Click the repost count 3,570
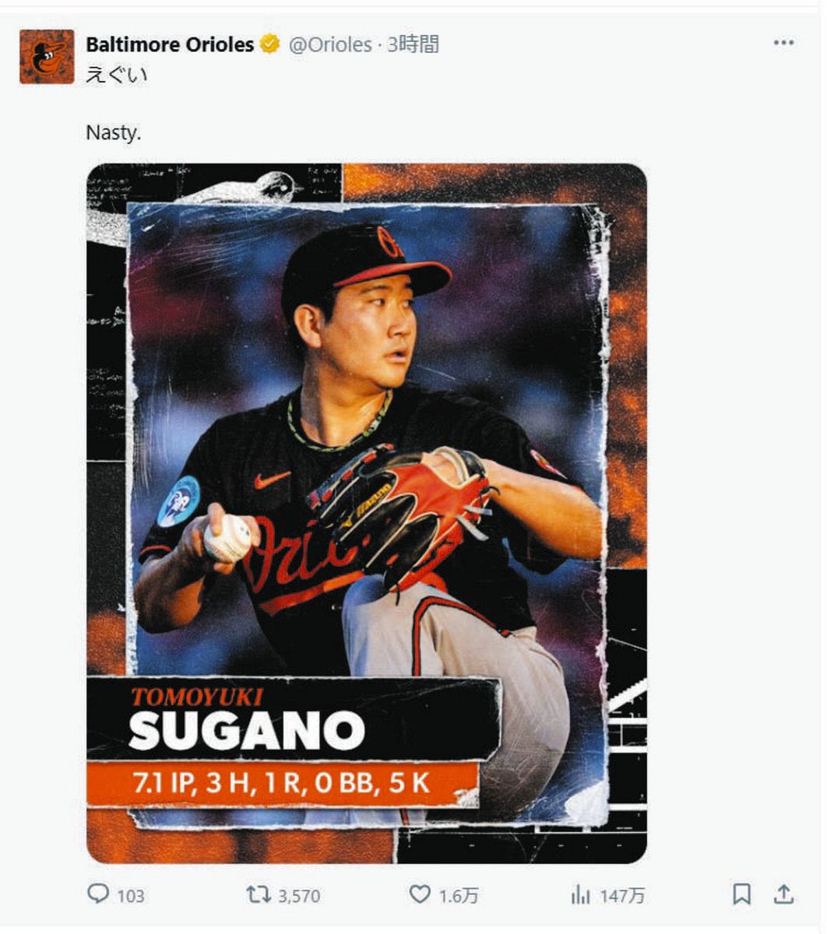This screenshot has height=934, width=827. coord(299,896)
